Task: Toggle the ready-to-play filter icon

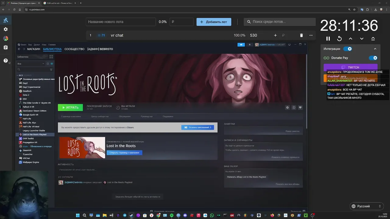Action: (51, 64)
